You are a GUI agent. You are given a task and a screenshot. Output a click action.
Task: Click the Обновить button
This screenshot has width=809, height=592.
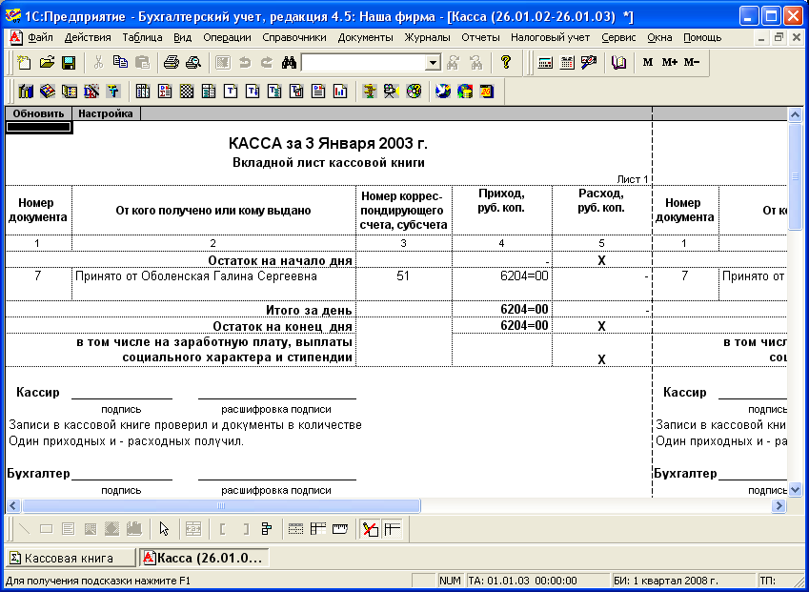coord(39,113)
